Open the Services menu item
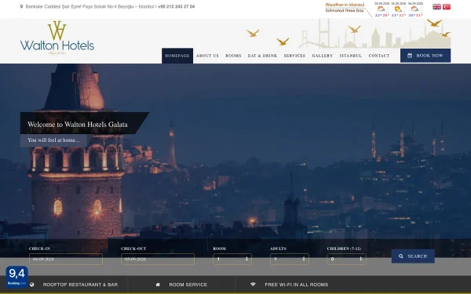Viewport: 471px width, 294px height. tap(294, 56)
